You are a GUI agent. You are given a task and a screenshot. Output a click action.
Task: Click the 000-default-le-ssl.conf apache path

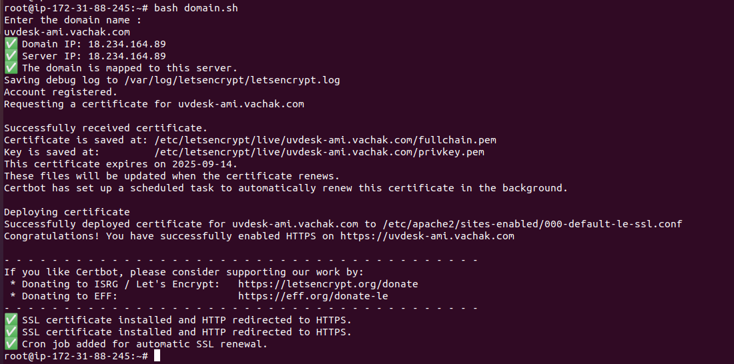point(532,224)
